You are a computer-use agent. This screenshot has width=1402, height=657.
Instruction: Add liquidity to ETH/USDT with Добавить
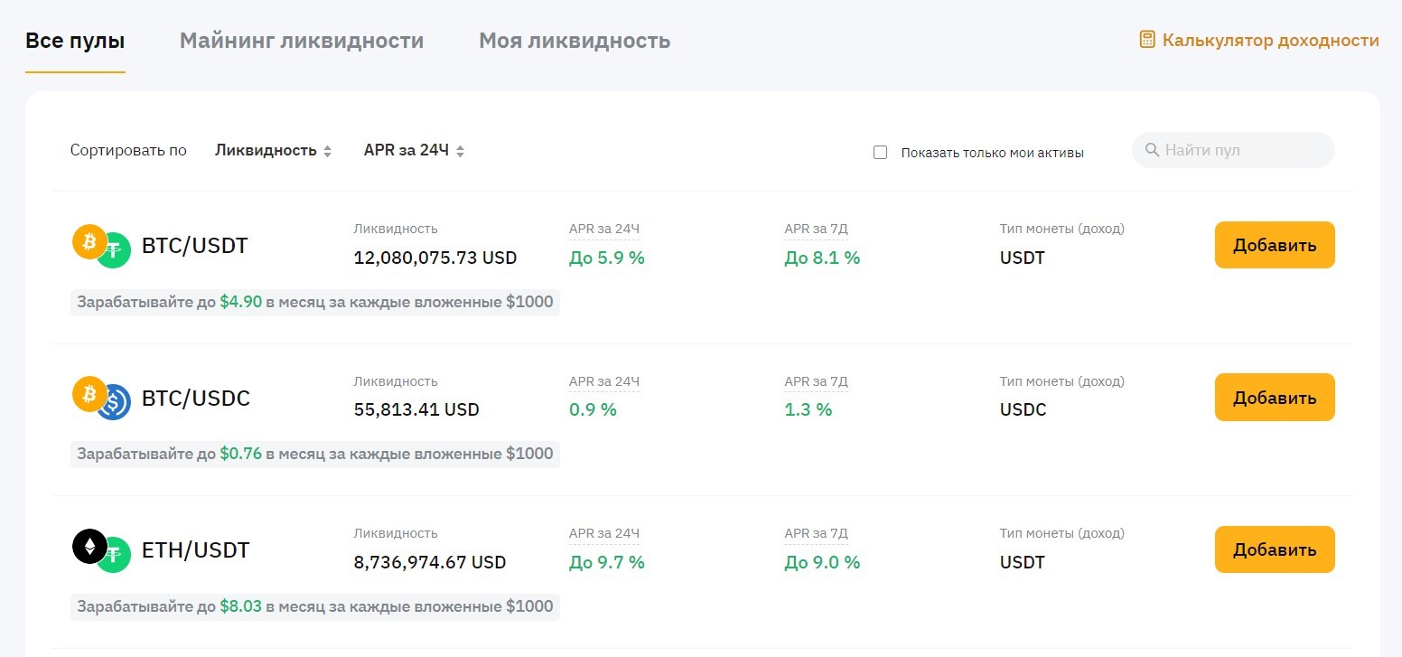tap(1275, 549)
